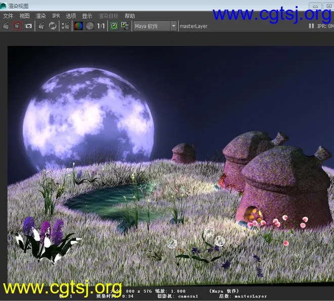Display alpha channel with the gray circle icon
The width and height of the screenshot is (334, 301).
click(x=90, y=26)
